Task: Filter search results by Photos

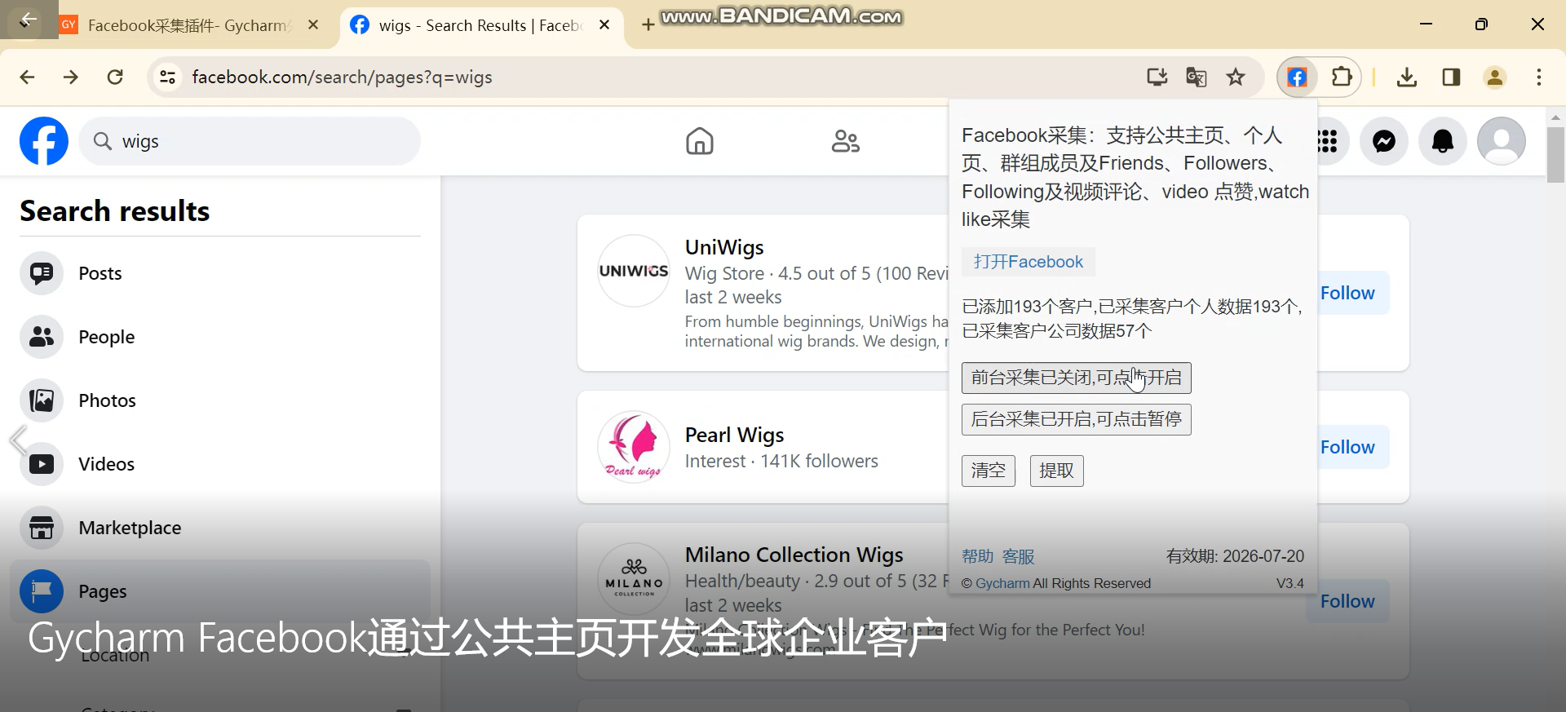Action: (x=220, y=400)
